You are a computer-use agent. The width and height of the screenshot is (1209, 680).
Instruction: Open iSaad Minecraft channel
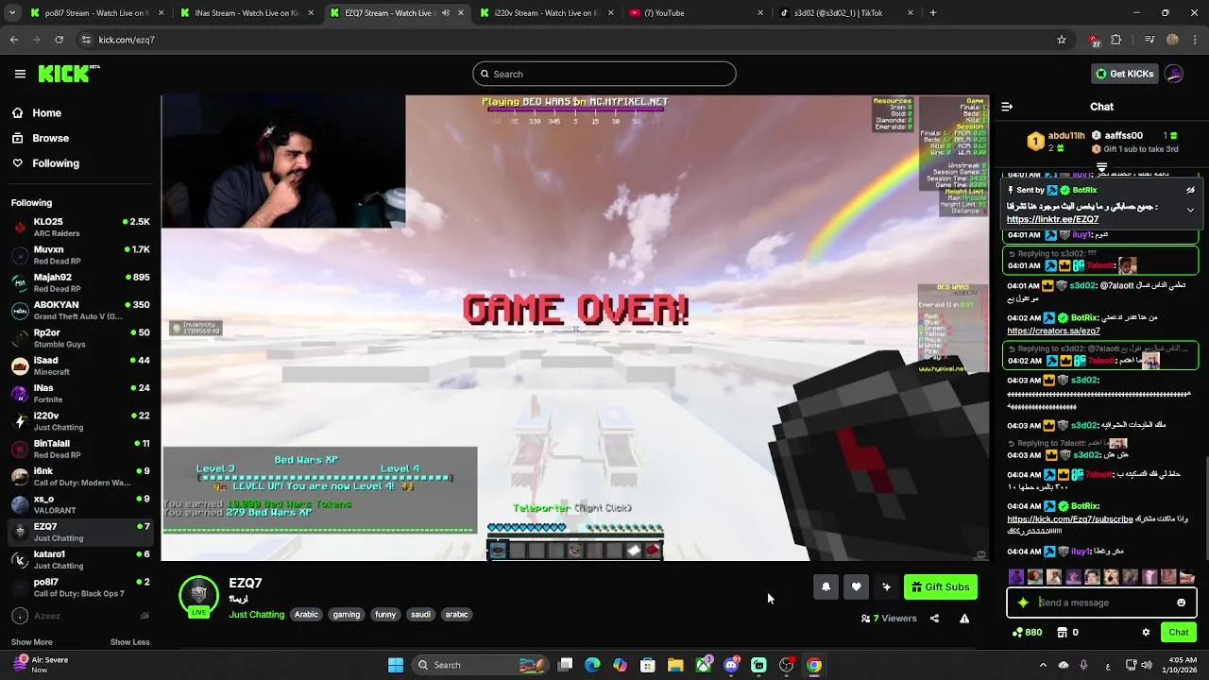click(80, 365)
